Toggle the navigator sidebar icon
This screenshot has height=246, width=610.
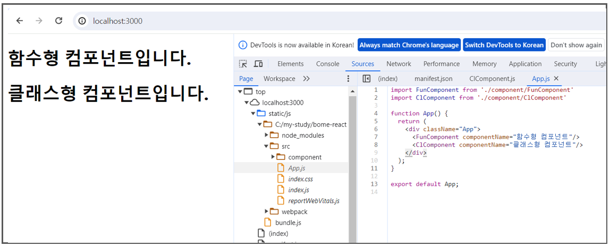[366, 79]
